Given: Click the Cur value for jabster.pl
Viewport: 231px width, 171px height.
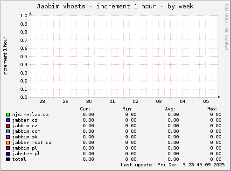Looking at the screenshot, I should (x=88, y=154).
